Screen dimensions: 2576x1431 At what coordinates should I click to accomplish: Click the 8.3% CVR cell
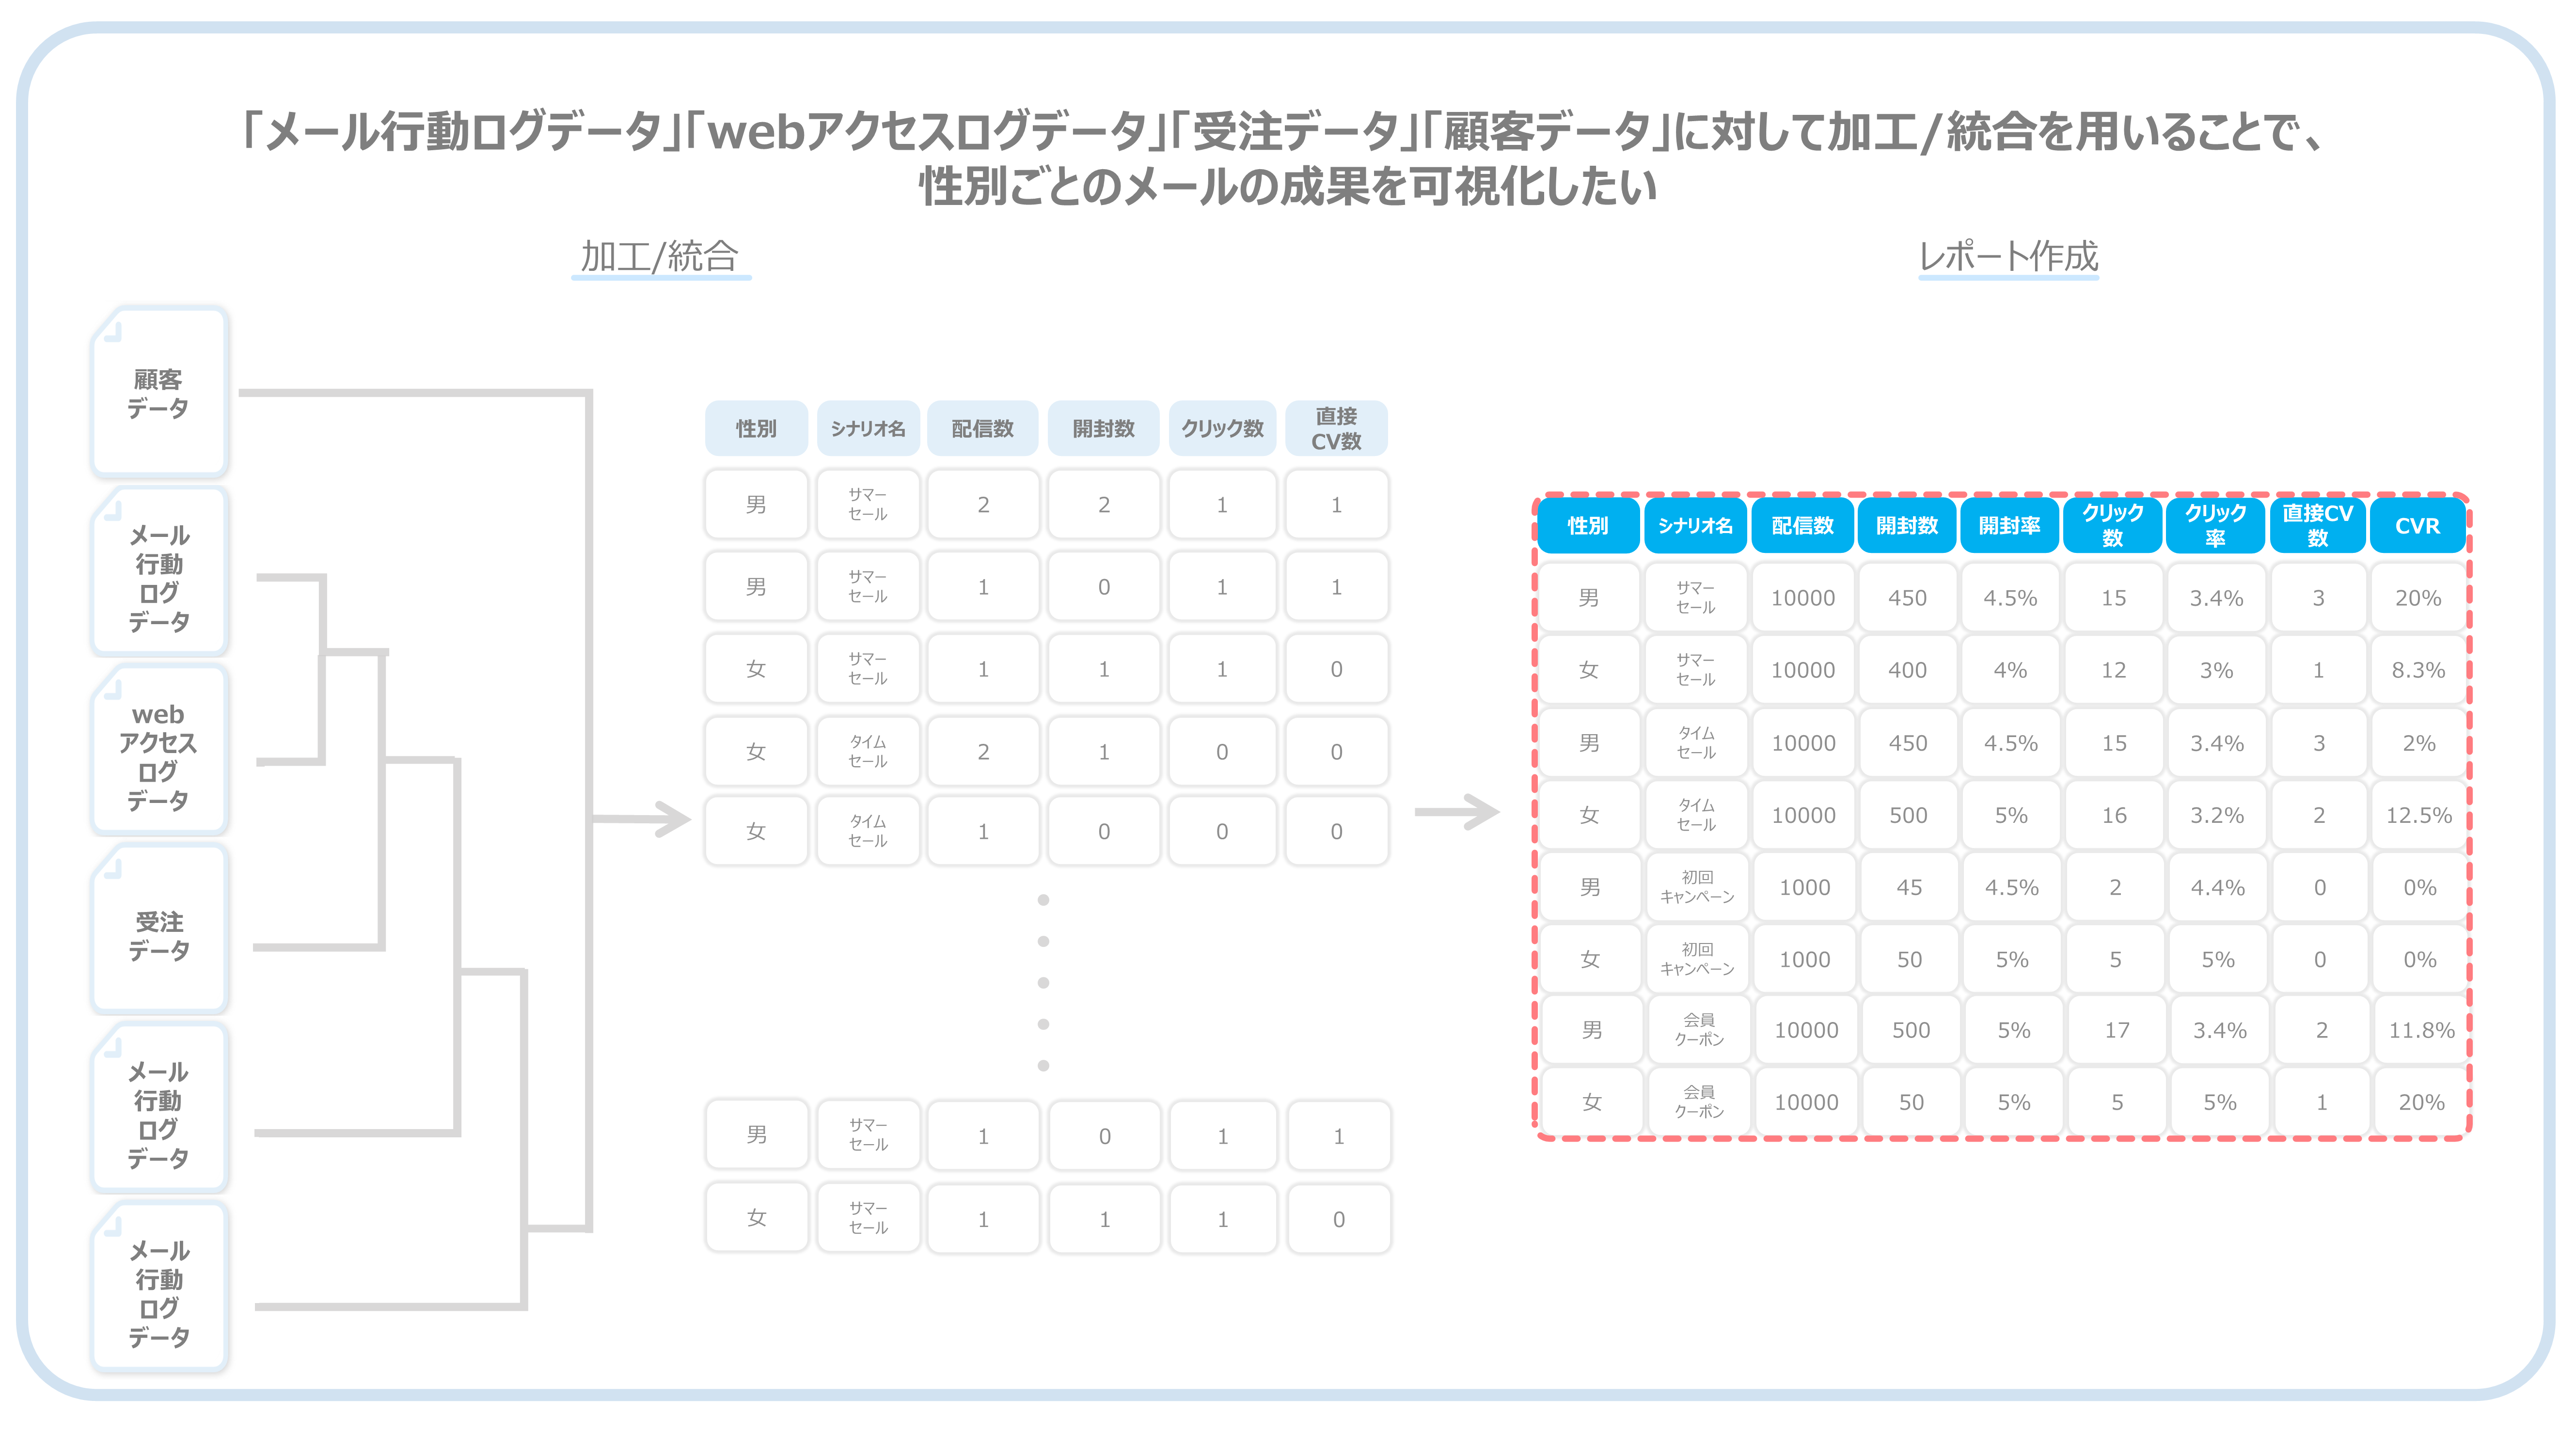coord(2418,670)
